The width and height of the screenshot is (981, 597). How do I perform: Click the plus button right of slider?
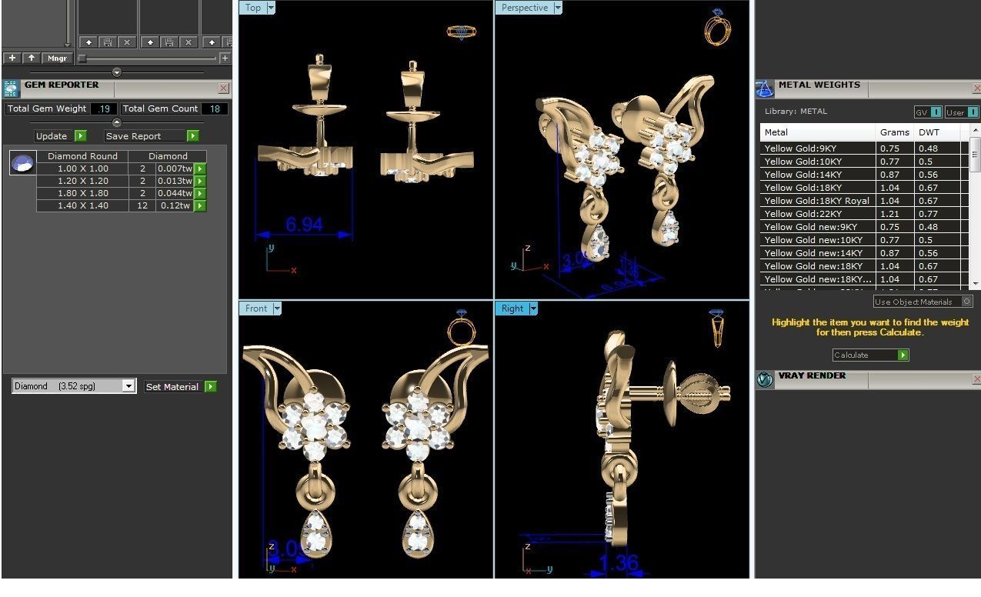225,58
